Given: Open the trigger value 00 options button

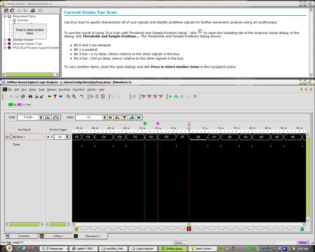Looking at the screenshot, I should coord(67,137).
